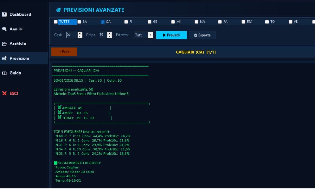The height and width of the screenshot is (189, 315).
Task: Click the Analisi magnifier icon
Action: point(4,29)
